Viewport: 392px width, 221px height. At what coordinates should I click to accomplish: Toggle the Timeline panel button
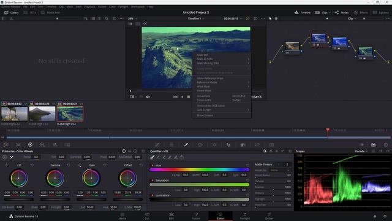point(302,12)
